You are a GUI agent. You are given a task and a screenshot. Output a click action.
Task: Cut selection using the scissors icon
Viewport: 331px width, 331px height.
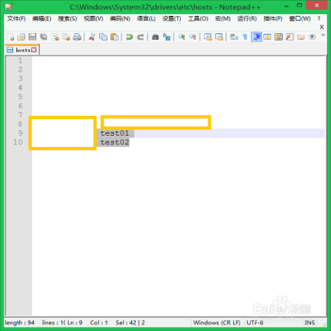pos(92,37)
